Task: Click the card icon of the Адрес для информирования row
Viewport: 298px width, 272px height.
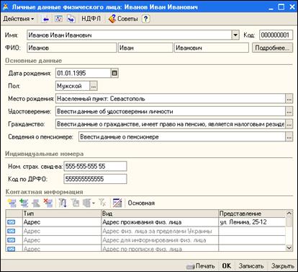Action: [x=12, y=240]
